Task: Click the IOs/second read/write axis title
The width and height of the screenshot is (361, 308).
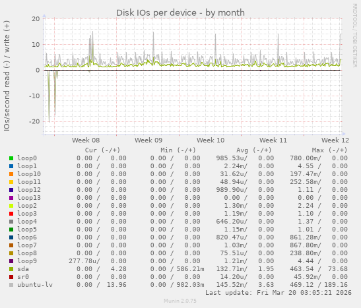Action: coord(7,76)
